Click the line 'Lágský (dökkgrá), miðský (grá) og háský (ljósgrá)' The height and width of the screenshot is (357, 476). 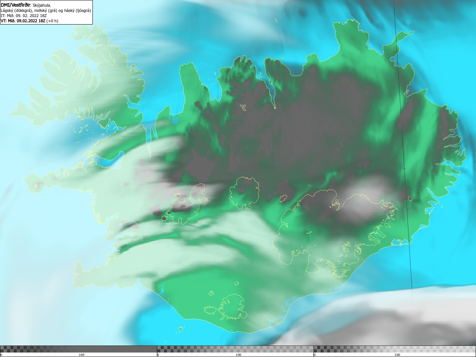pyautogui.click(x=46, y=10)
